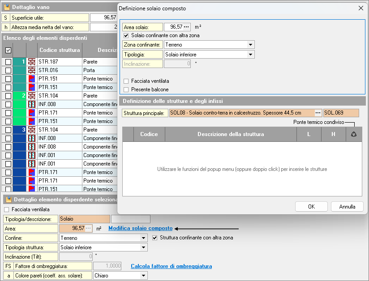Image resolution: width=369 pixels, height=281 pixels.
Task: Click shared thermal bridge column header icon
Action: pyautogui.click(x=354, y=134)
